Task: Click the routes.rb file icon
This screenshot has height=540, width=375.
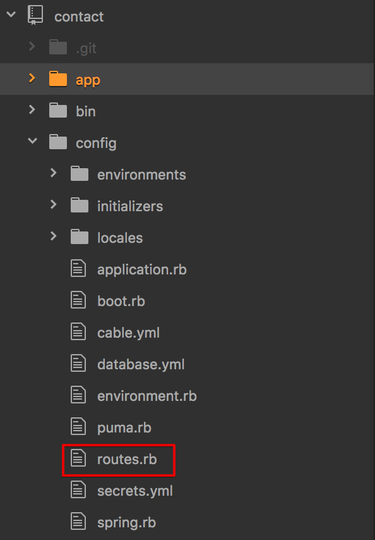Action: [78, 458]
